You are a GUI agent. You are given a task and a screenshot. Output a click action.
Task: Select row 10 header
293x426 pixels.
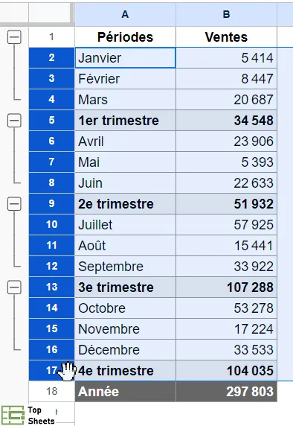point(51,225)
